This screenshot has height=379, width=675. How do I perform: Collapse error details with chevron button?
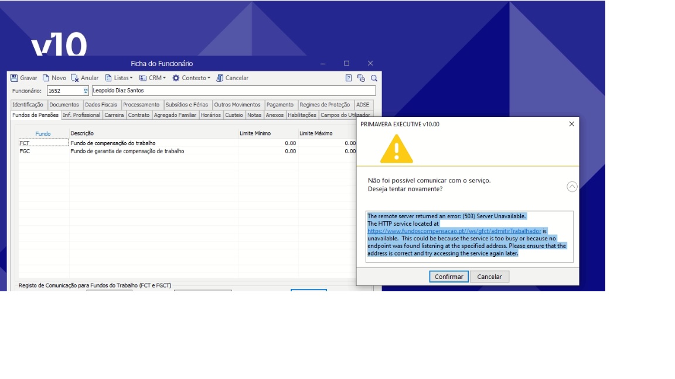pos(572,187)
